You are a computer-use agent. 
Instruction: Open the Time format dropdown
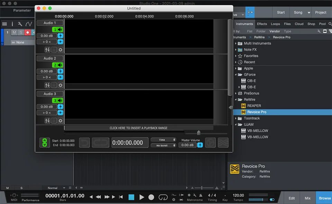click(163, 140)
